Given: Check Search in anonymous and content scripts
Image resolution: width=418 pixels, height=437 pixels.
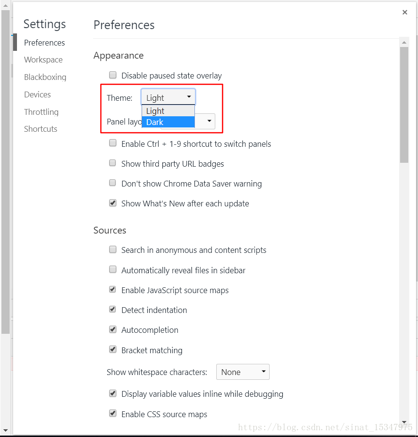Looking at the screenshot, I should [113, 250].
